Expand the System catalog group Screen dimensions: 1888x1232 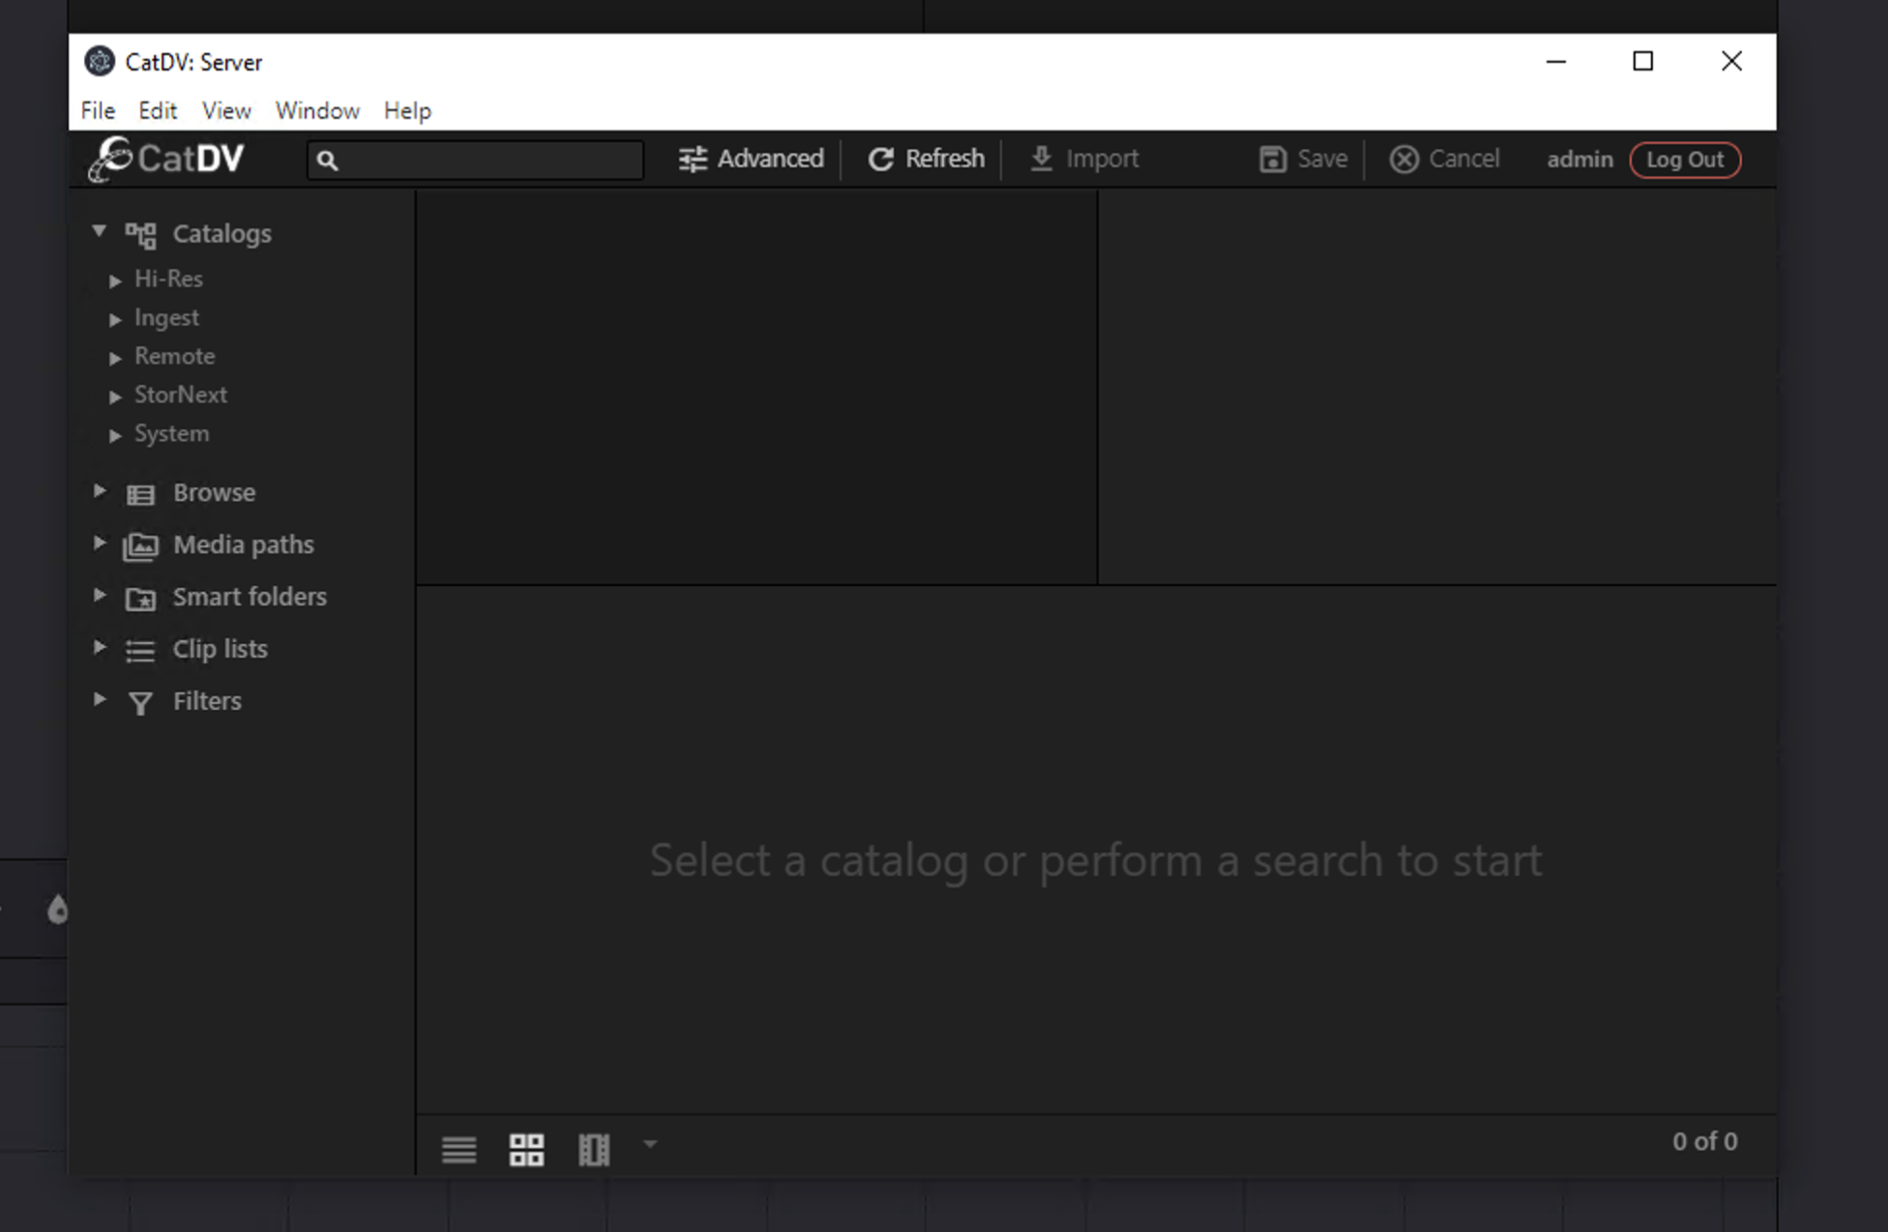pos(115,435)
